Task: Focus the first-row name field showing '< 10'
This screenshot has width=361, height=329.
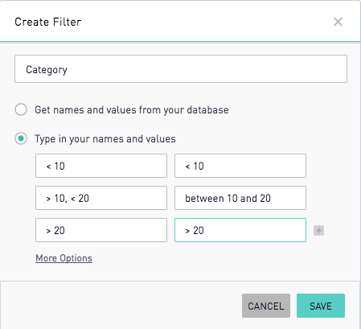Action: click(x=101, y=166)
